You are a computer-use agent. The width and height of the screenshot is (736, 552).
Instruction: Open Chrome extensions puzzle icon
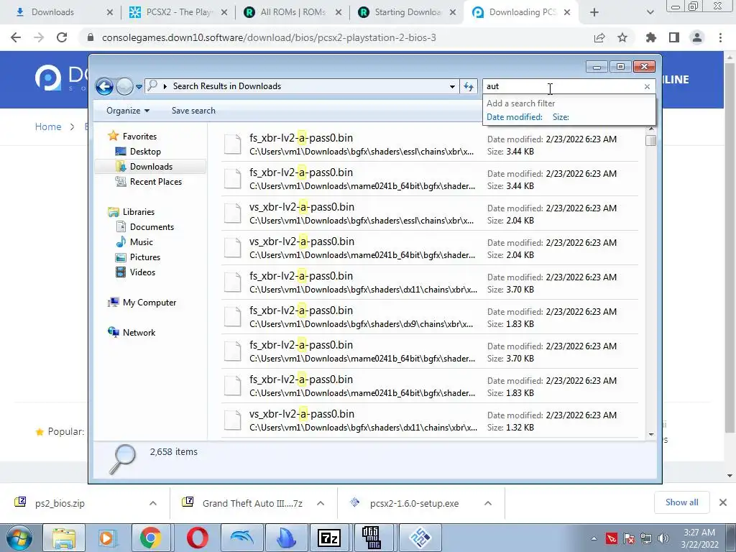coord(651,37)
